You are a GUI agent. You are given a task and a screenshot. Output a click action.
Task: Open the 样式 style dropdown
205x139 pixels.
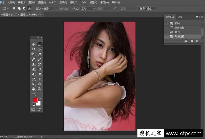click(88, 9)
